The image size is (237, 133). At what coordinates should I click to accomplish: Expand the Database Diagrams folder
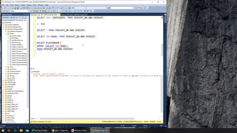click(6, 31)
